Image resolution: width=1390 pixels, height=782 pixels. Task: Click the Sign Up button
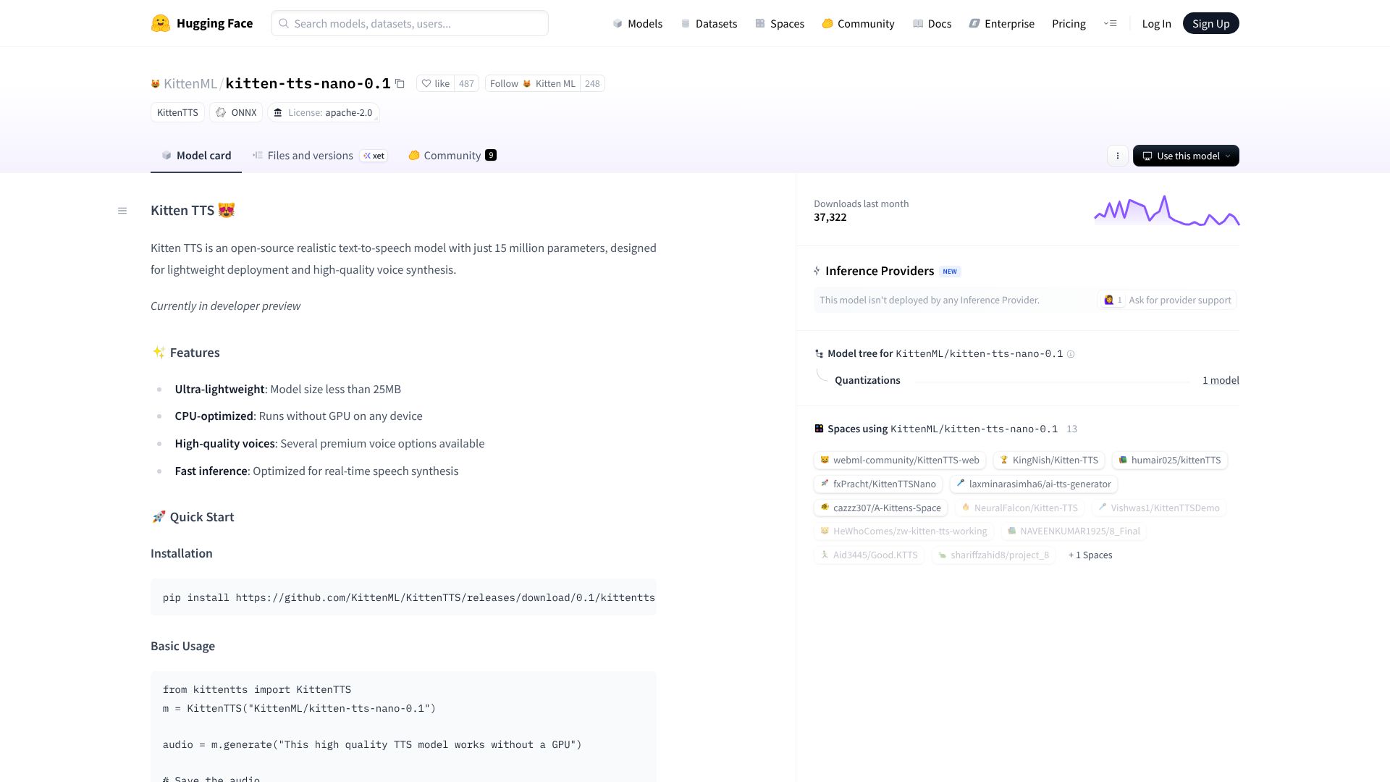tap(1210, 23)
